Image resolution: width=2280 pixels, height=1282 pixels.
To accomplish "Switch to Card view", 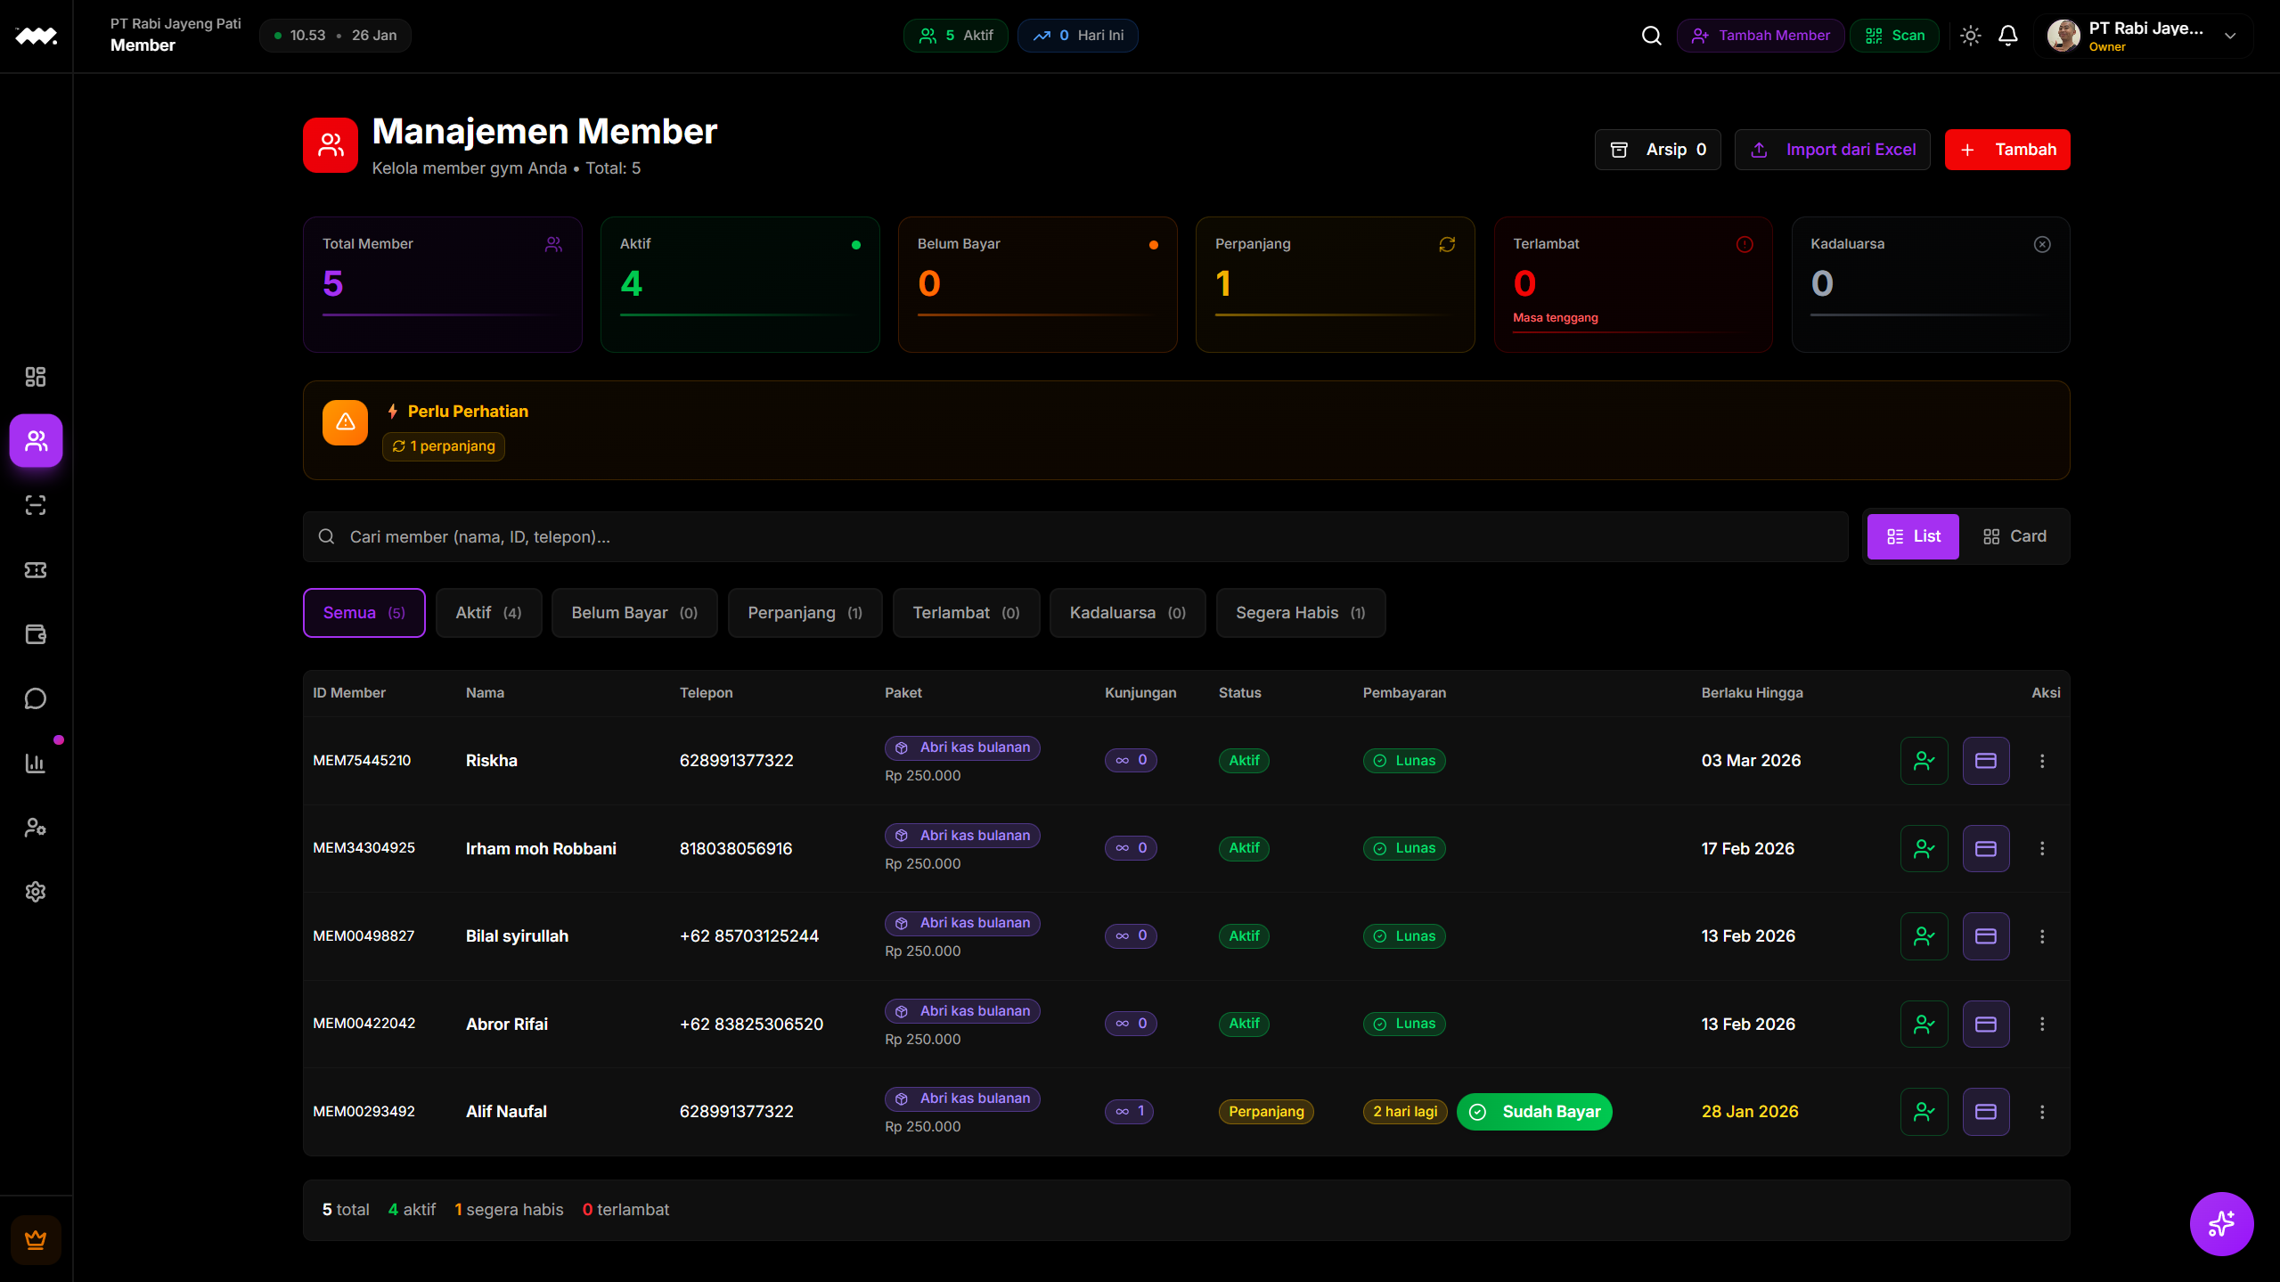I will coord(2014,535).
